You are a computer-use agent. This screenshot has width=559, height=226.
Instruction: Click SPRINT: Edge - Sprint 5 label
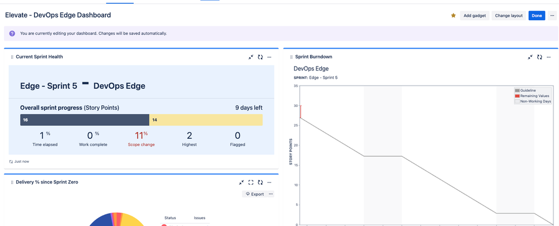click(316, 78)
